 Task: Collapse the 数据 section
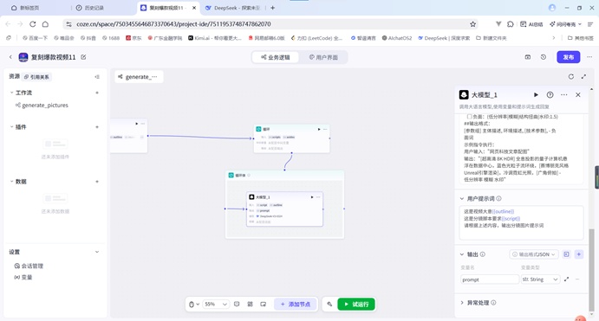click(11, 182)
